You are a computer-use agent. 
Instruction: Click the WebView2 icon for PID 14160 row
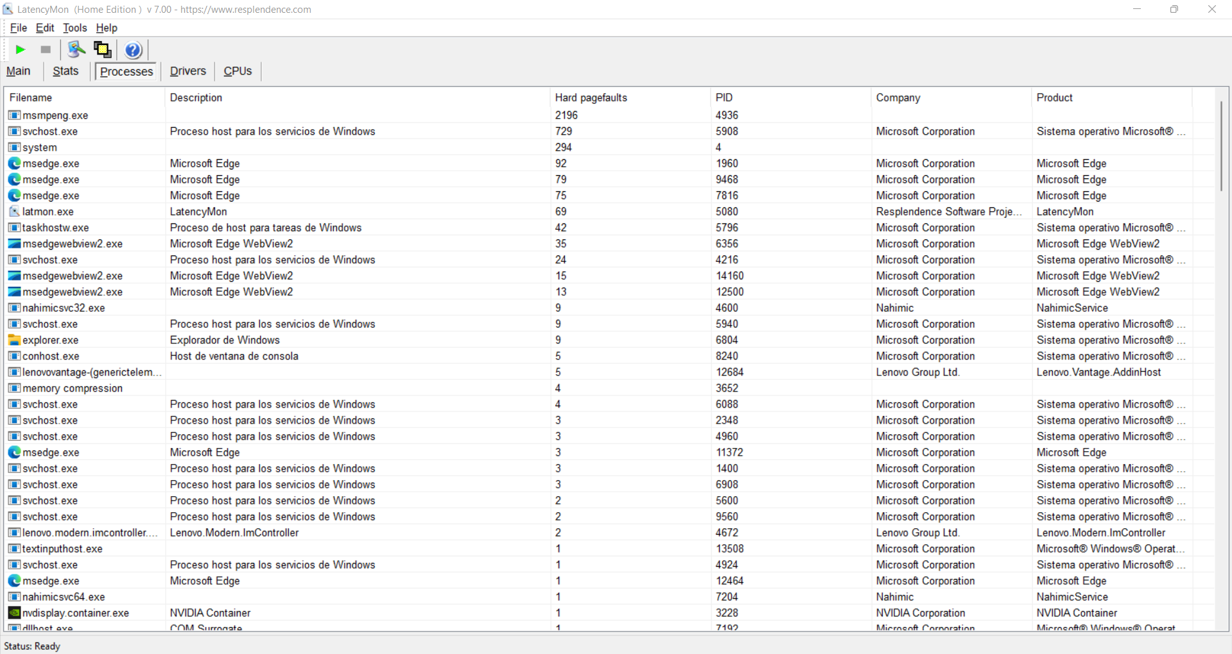[x=14, y=276]
